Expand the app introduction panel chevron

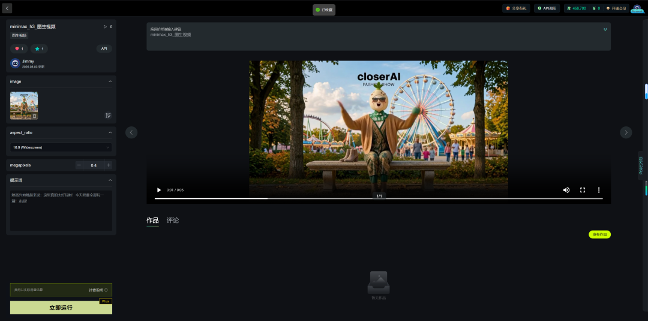605,29
